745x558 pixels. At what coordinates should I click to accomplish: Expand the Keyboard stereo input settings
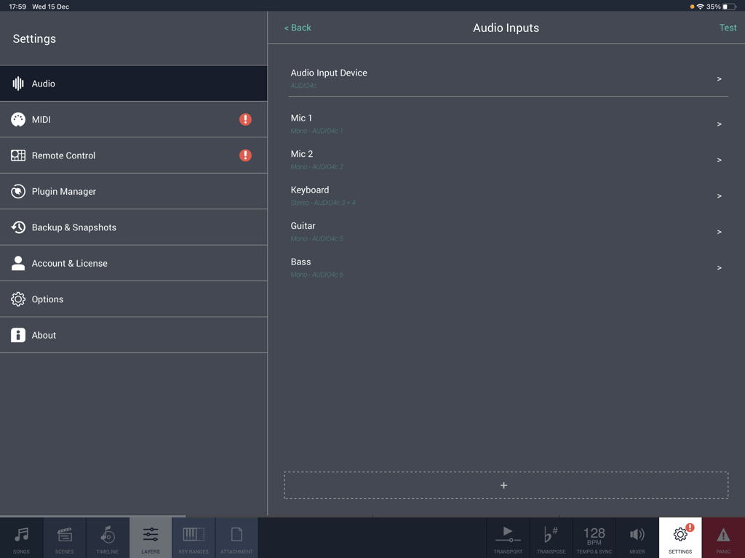719,195
